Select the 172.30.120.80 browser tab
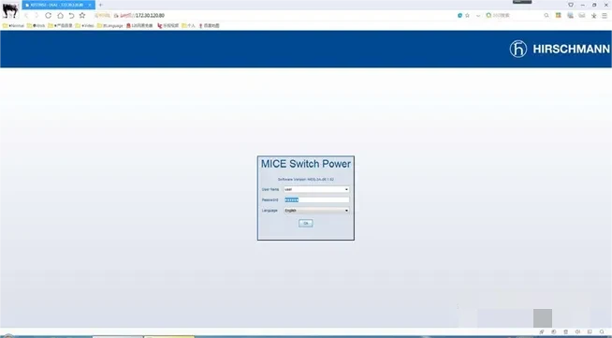Screen dimensions: 612x338 coord(59,5)
